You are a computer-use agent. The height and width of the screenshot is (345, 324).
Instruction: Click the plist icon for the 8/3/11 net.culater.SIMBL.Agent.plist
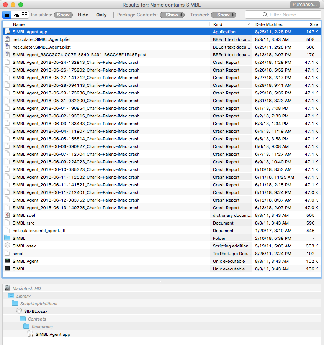(x=7, y=39)
